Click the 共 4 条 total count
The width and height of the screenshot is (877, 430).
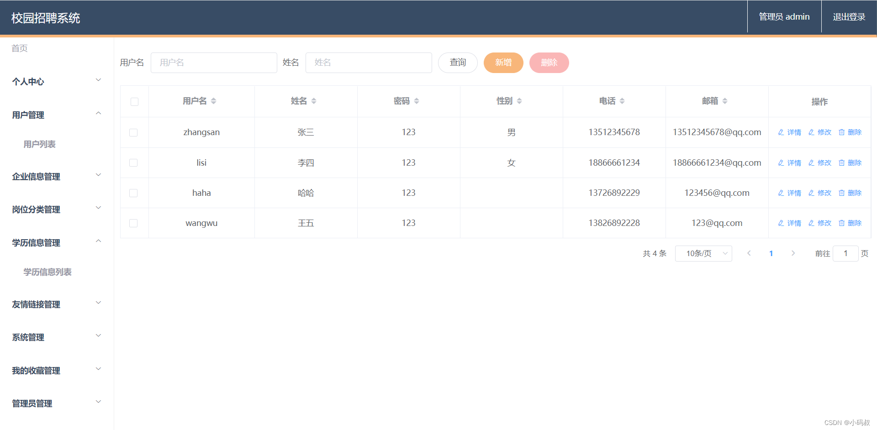[x=655, y=253]
